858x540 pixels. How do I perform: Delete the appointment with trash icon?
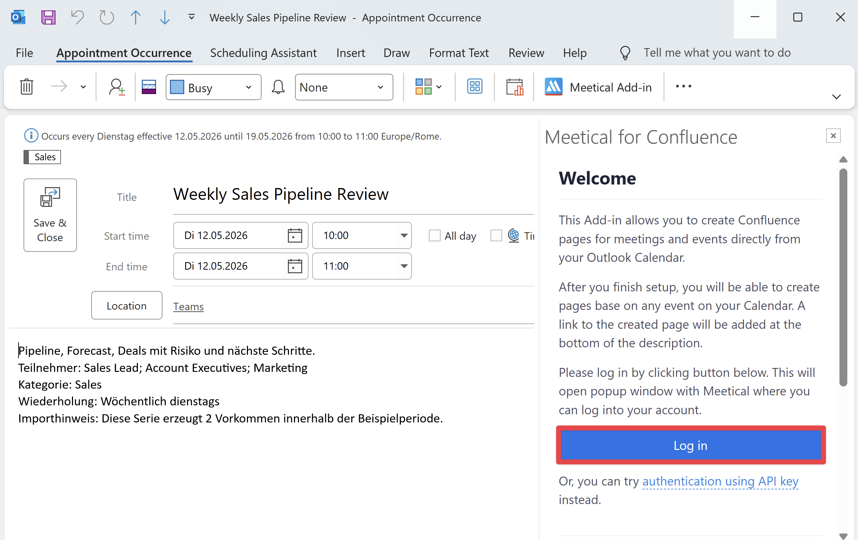27,87
